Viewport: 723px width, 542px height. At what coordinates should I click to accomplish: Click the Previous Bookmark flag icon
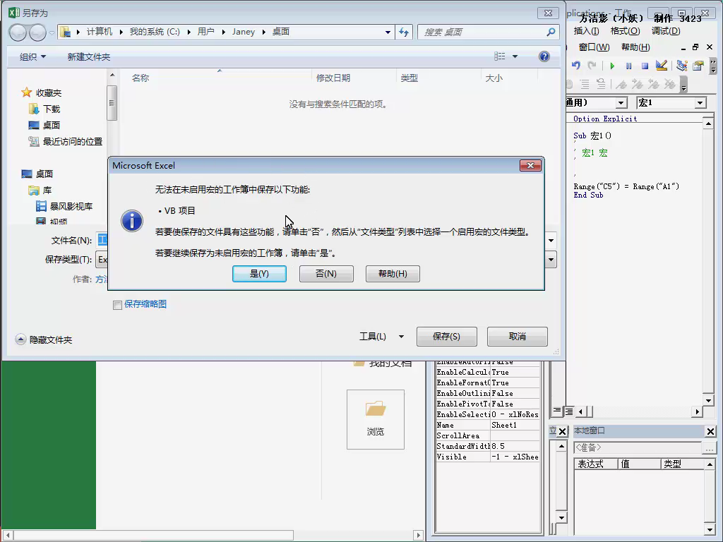click(653, 84)
